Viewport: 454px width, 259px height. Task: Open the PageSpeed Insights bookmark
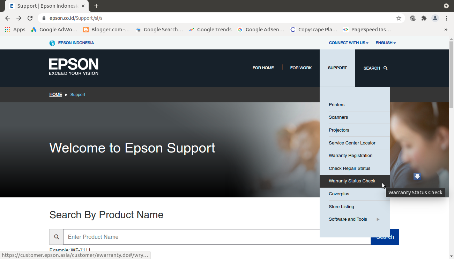point(367,30)
